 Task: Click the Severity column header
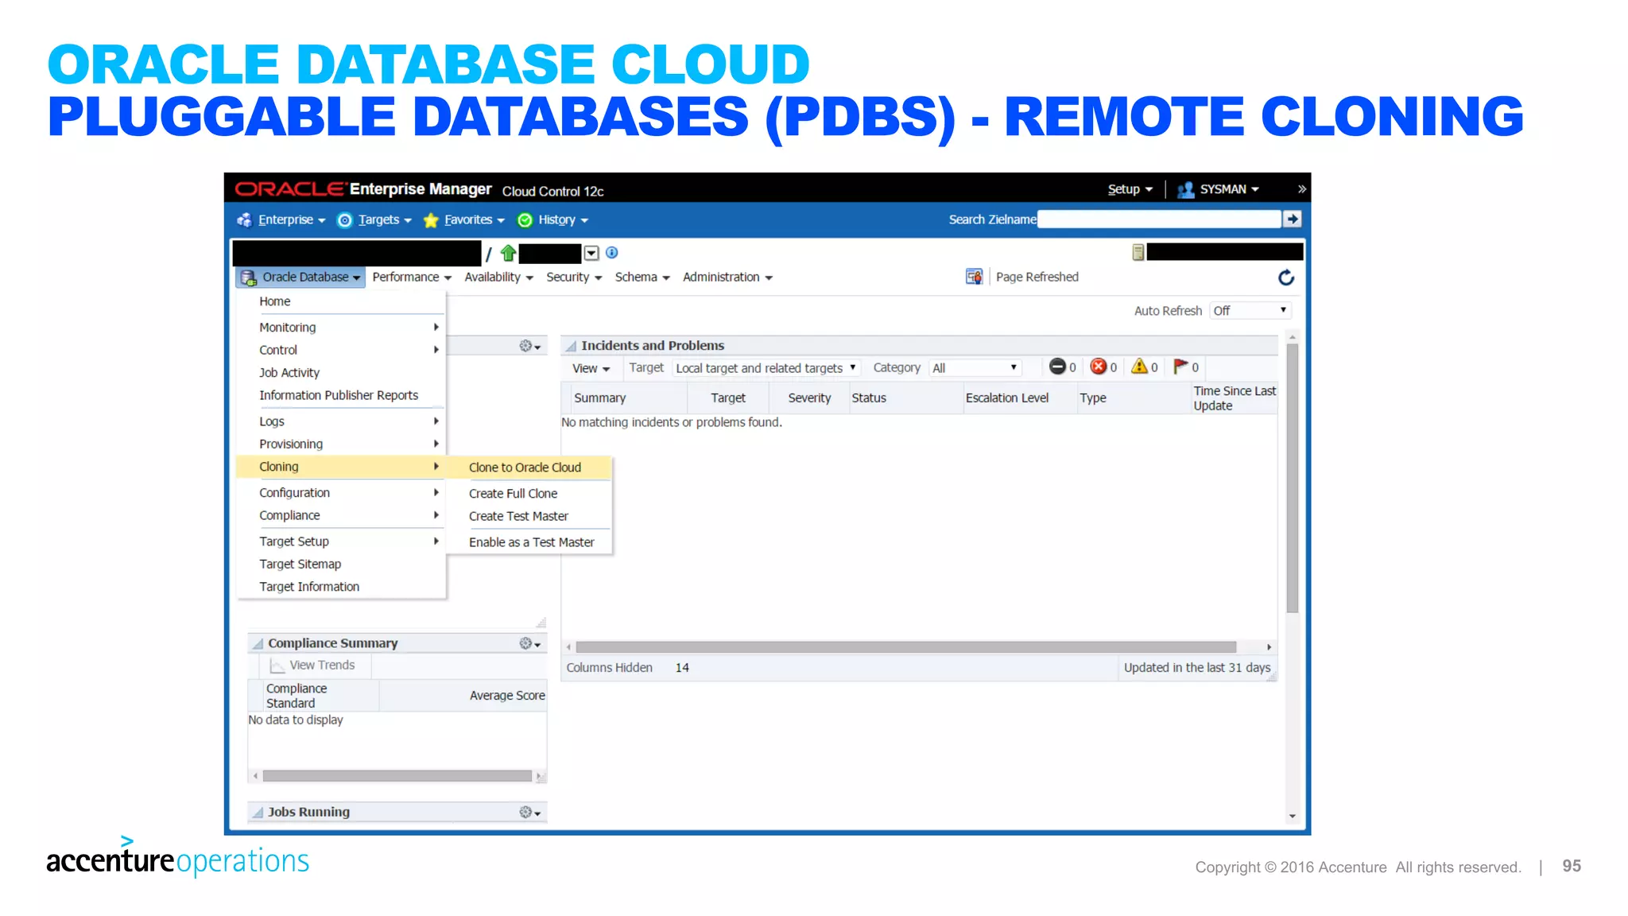click(x=809, y=398)
